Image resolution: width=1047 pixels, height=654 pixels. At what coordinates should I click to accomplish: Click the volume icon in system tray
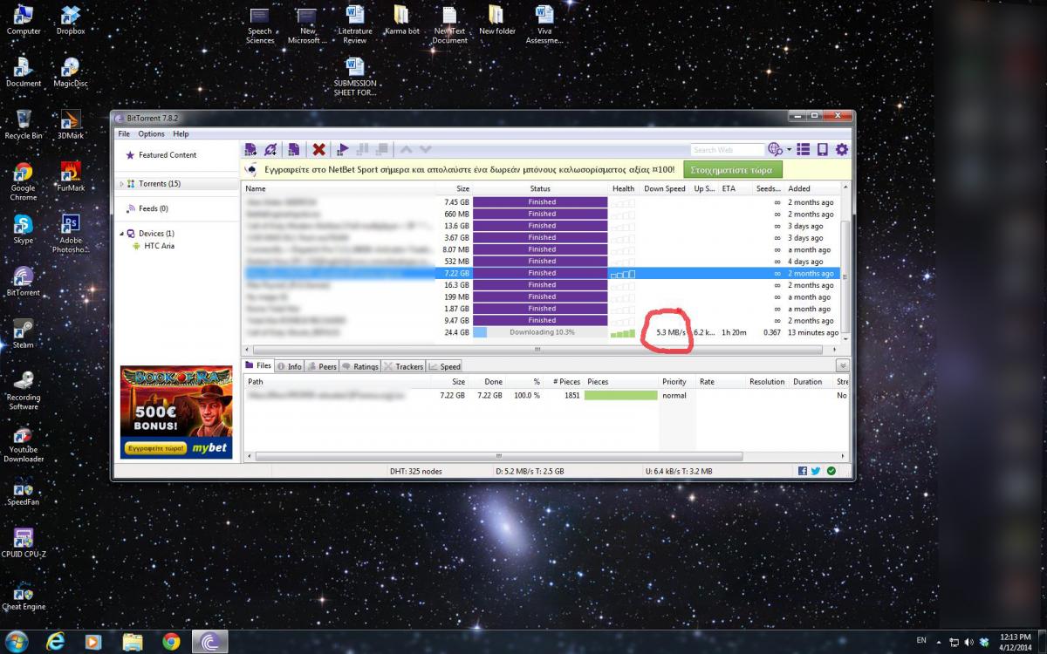coord(968,642)
